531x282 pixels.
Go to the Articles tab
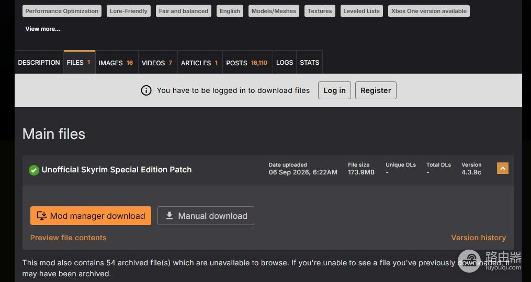(200, 63)
